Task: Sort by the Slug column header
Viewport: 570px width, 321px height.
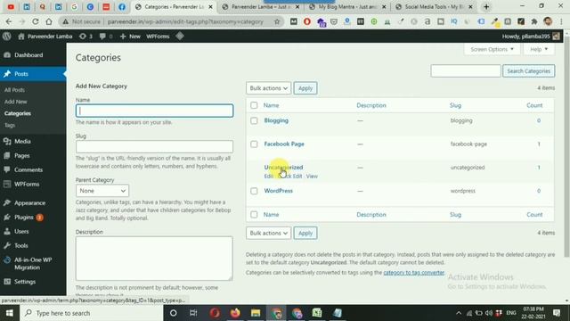Action: tap(455, 105)
